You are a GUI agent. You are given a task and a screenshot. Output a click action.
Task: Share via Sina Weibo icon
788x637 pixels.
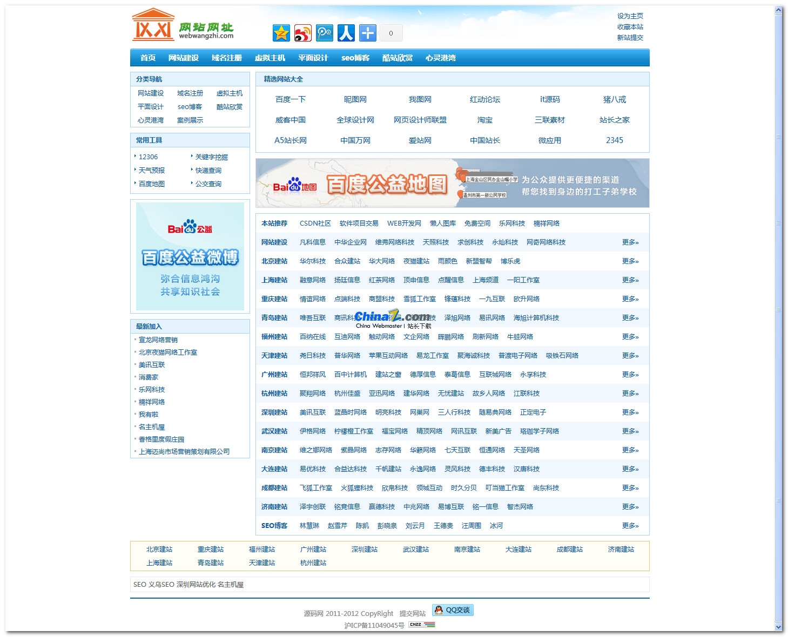(303, 33)
